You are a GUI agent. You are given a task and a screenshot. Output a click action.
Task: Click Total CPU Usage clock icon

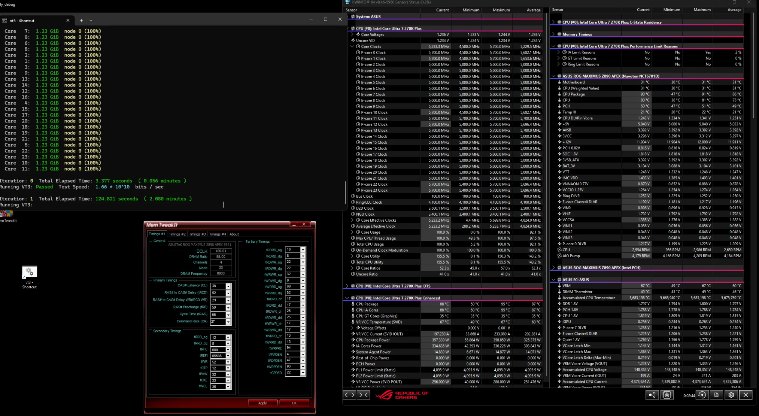tap(353, 244)
